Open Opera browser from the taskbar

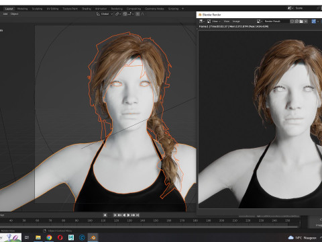click(60, 237)
